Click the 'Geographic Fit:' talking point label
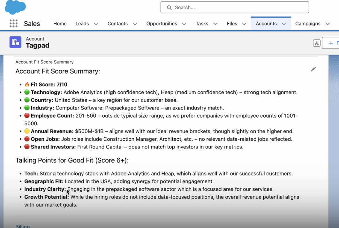Image resolution: width=339 pixels, height=228 pixels. click(x=44, y=181)
